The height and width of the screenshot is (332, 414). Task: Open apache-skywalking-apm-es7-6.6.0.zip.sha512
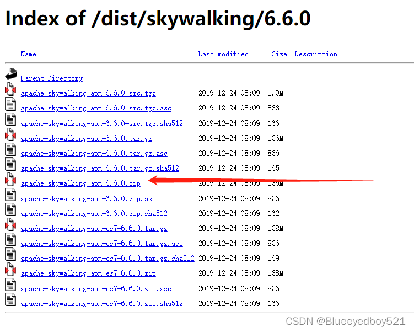(102, 304)
